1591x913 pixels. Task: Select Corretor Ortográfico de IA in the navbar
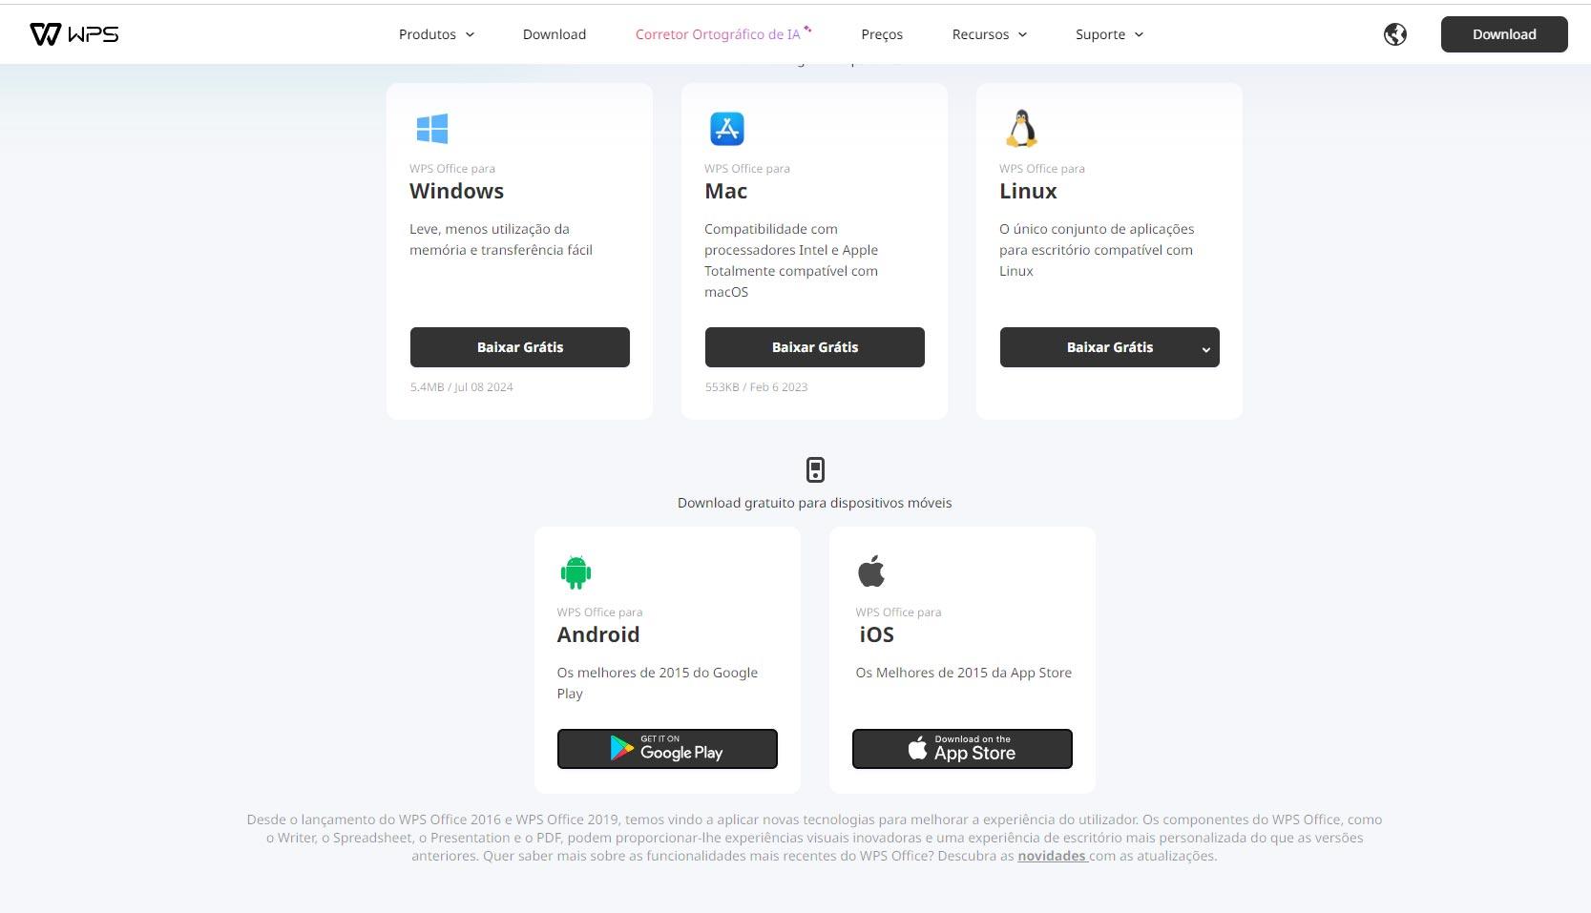pos(718,33)
